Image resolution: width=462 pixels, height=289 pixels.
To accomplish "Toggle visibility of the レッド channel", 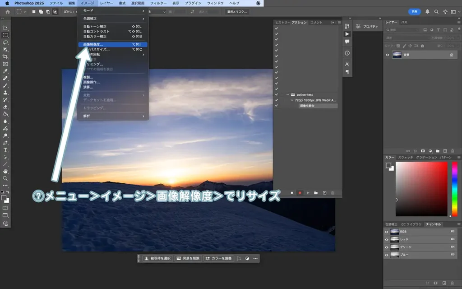I will point(386,239).
